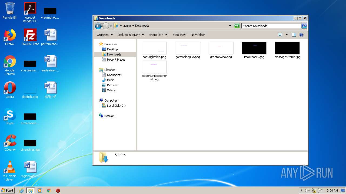Open the Include in library dropdown
This screenshot has width=346, height=194.
coord(131,35)
